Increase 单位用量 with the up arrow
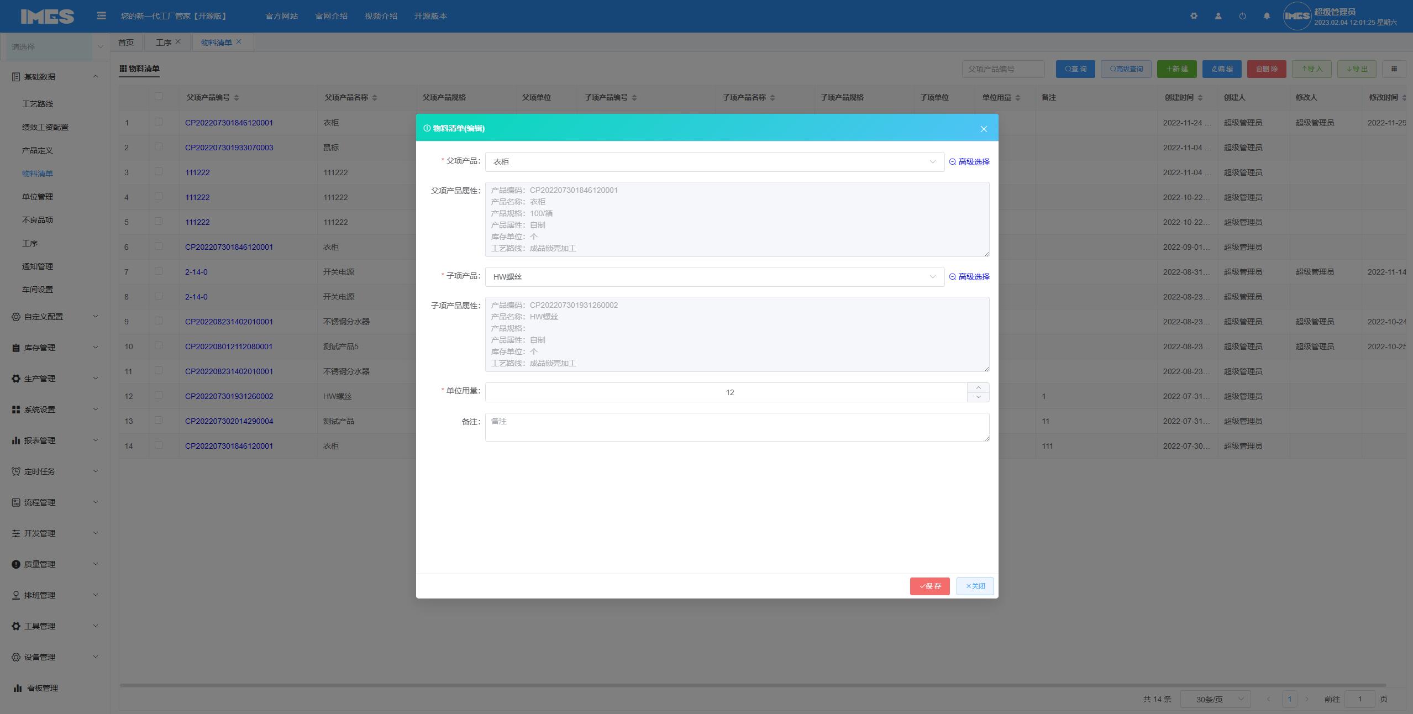The height and width of the screenshot is (714, 1413). [x=978, y=387]
